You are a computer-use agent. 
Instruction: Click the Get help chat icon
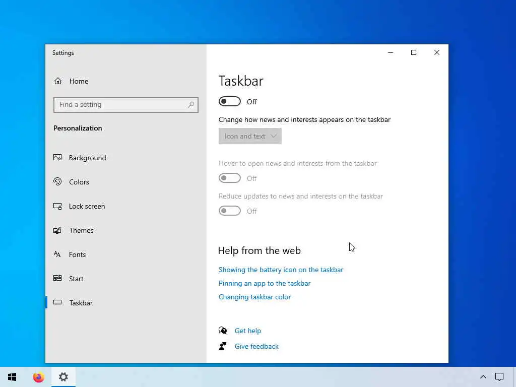coord(223,331)
